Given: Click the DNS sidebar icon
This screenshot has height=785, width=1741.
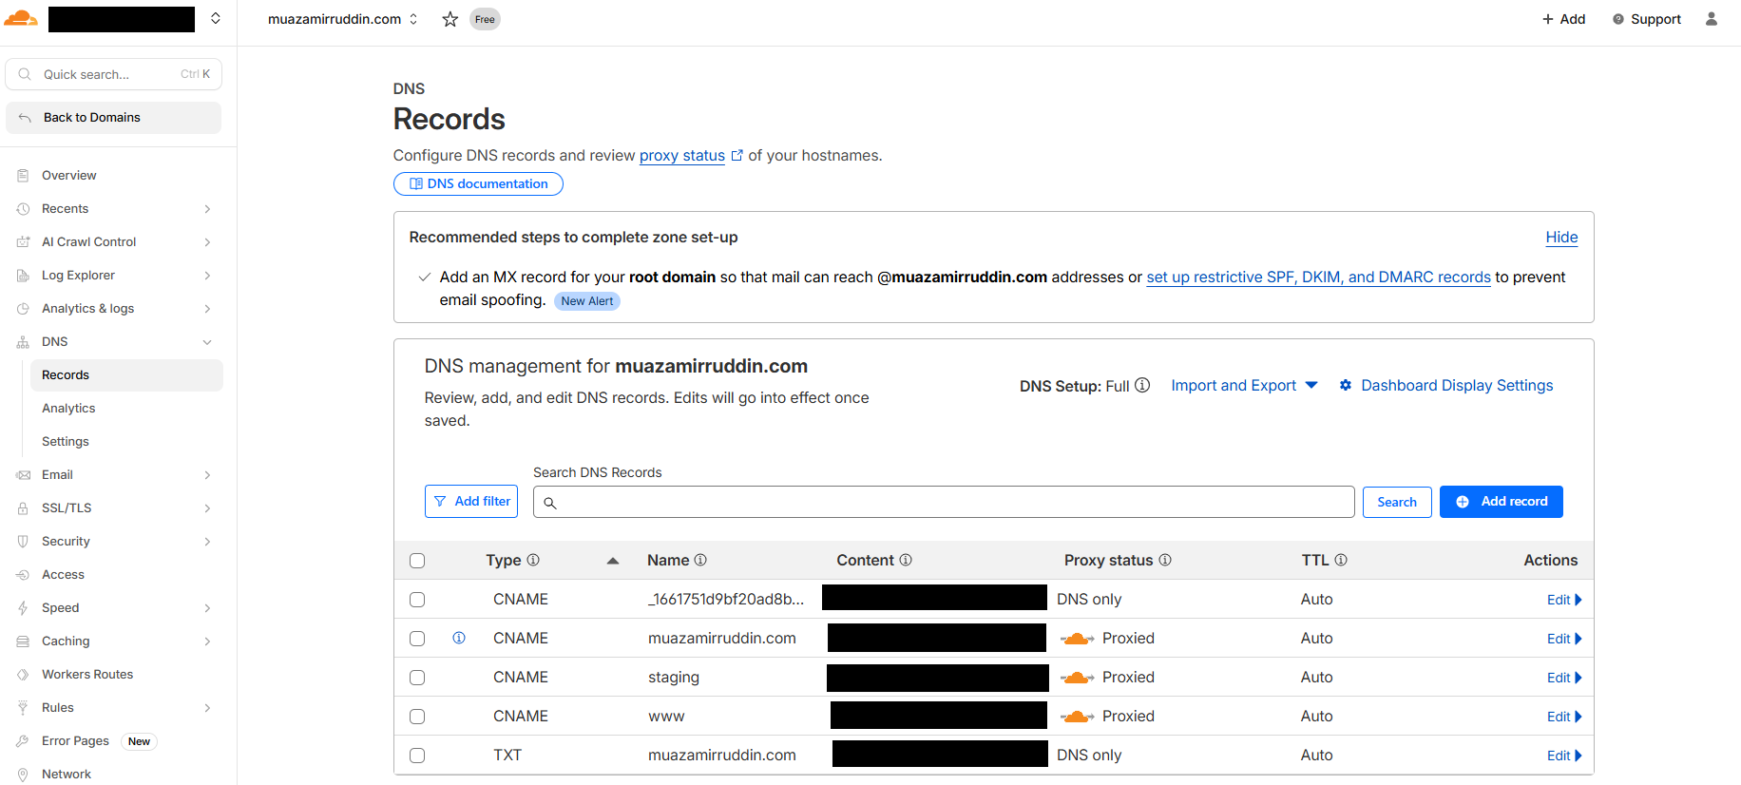Looking at the screenshot, I should (x=23, y=342).
